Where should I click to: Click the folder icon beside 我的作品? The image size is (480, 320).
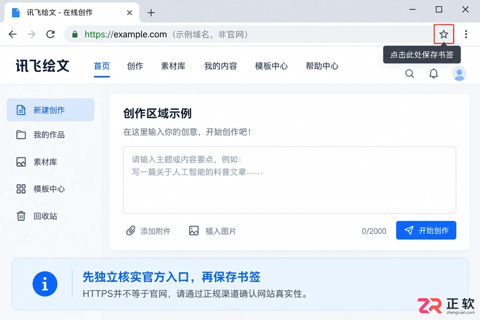coord(21,135)
